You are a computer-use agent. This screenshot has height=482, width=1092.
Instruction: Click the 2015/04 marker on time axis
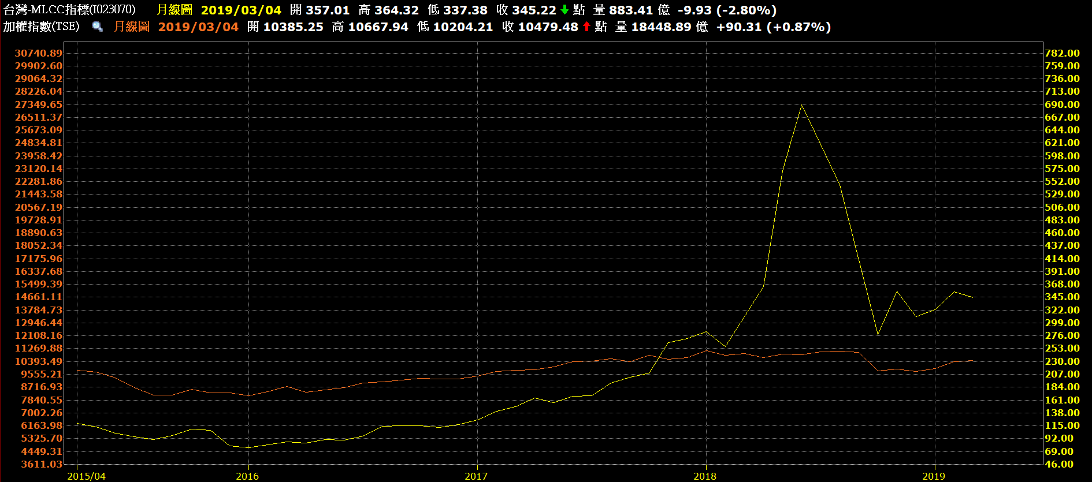tap(86, 476)
